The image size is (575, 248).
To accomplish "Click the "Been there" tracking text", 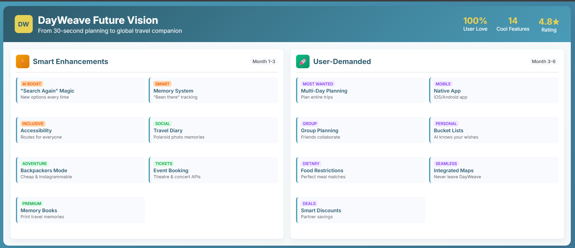I will 175,97.
